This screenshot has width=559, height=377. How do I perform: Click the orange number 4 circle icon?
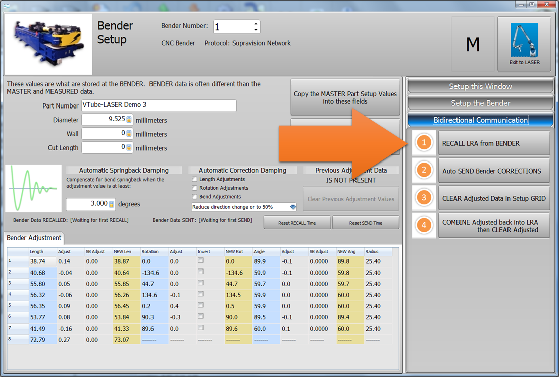coord(424,226)
